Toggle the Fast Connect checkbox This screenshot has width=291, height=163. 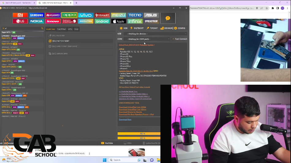[x=173, y=39]
